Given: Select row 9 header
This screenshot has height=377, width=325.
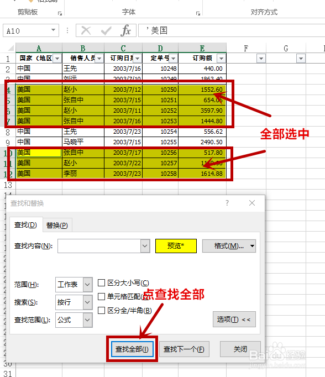Looking at the screenshot, I should click(x=8, y=142).
